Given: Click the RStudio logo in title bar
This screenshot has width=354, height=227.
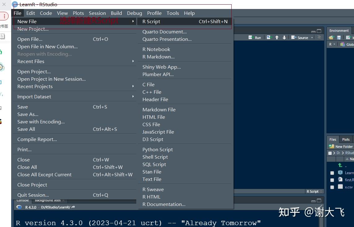Looking at the screenshot, I should pyautogui.click(x=15, y=4).
